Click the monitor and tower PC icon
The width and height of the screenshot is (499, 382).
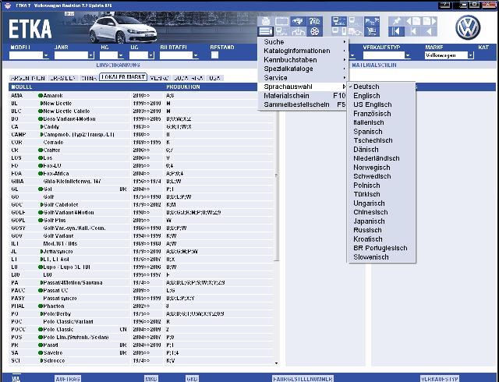point(339,31)
